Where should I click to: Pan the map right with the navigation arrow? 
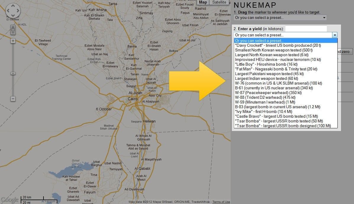[x=18, y=10]
